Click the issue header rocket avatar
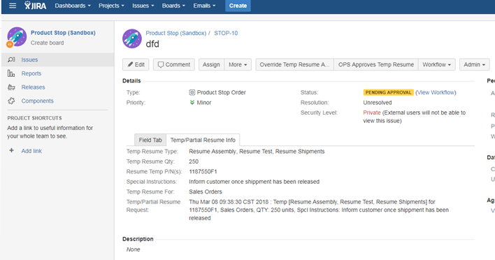Viewport: 495px width, 260px height. [132, 38]
